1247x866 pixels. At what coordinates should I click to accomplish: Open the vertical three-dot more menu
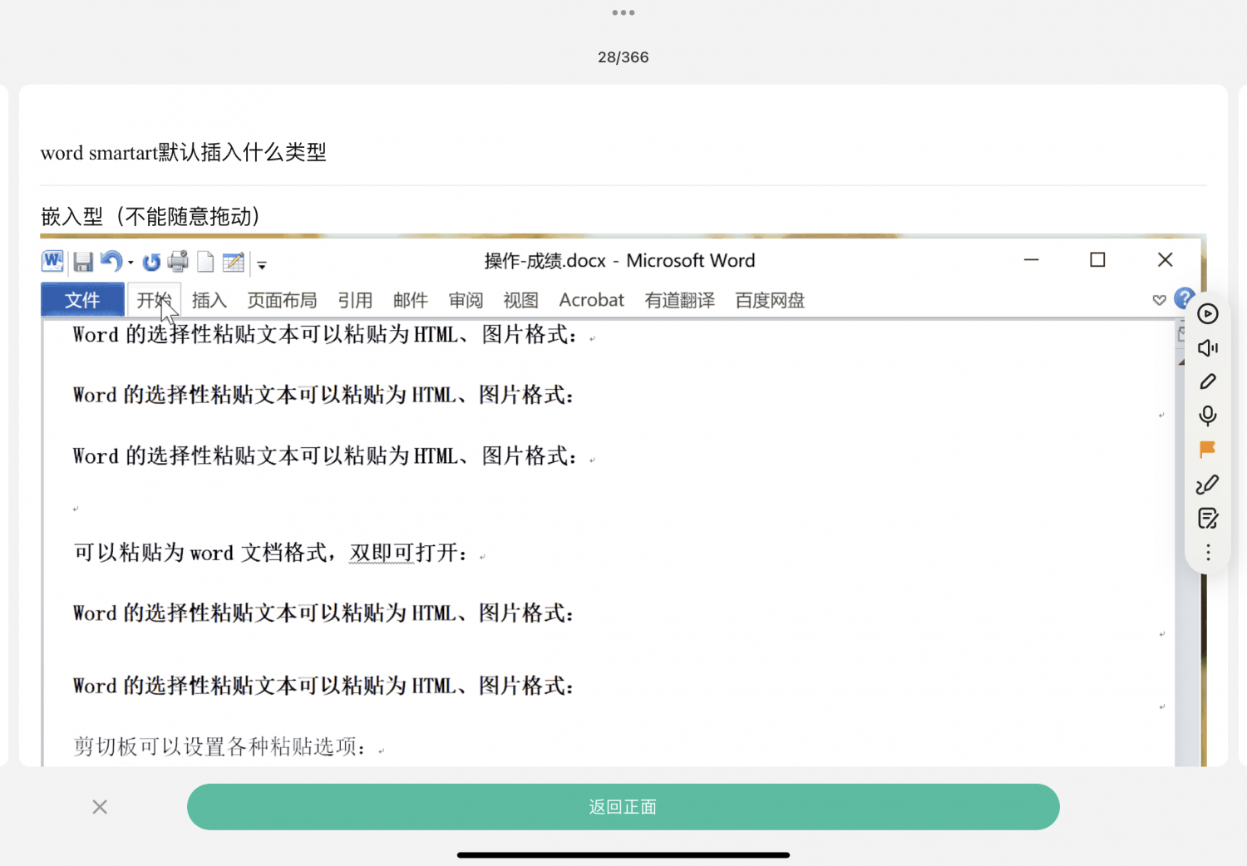1208,553
